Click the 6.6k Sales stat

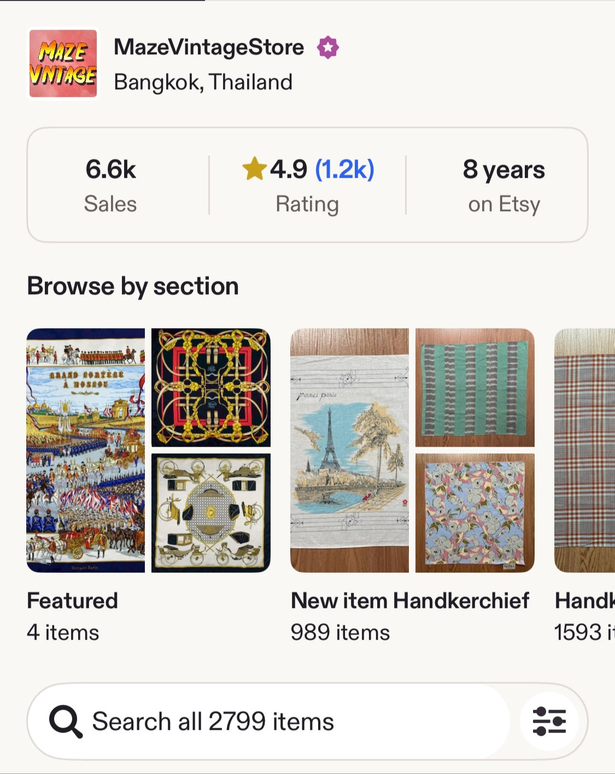(110, 185)
